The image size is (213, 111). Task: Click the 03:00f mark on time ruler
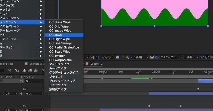click(x=209, y=72)
